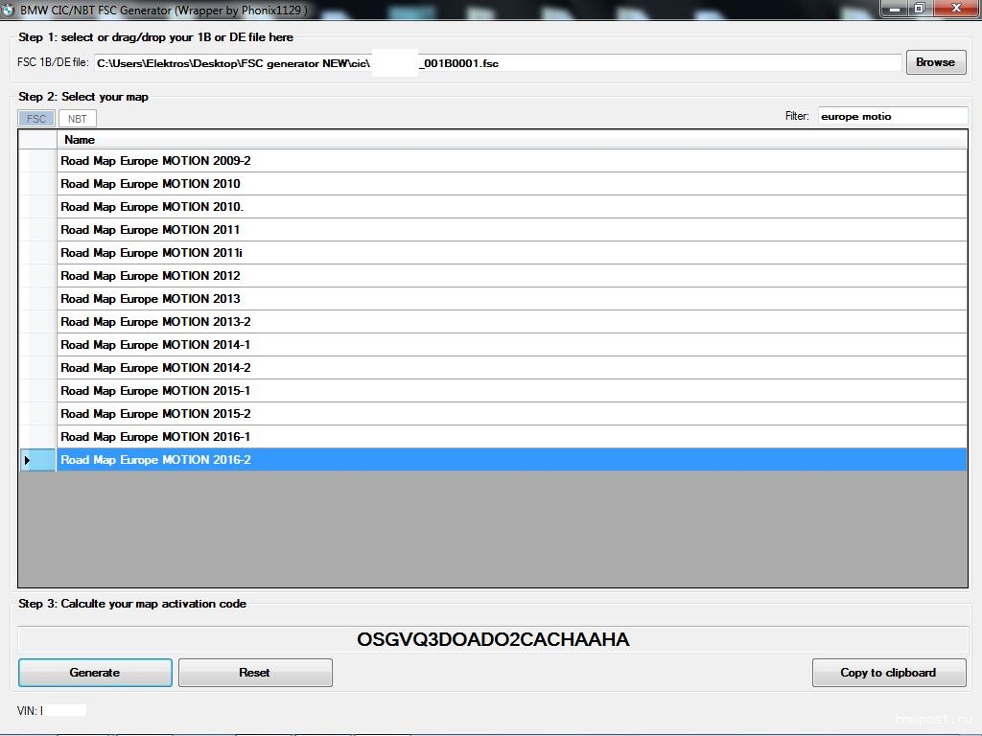Click the BMW logo icon in title bar

click(9, 9)
